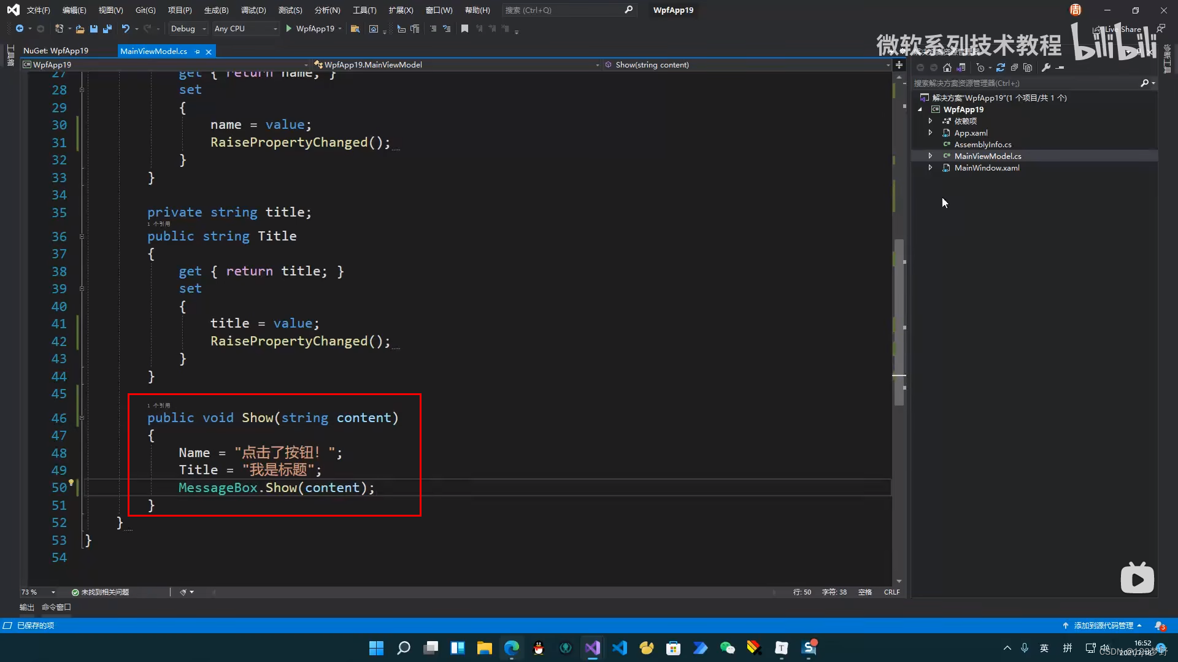
Task: Switch to the NuGet: WpfApp19 tab
Action: [56, 51]
